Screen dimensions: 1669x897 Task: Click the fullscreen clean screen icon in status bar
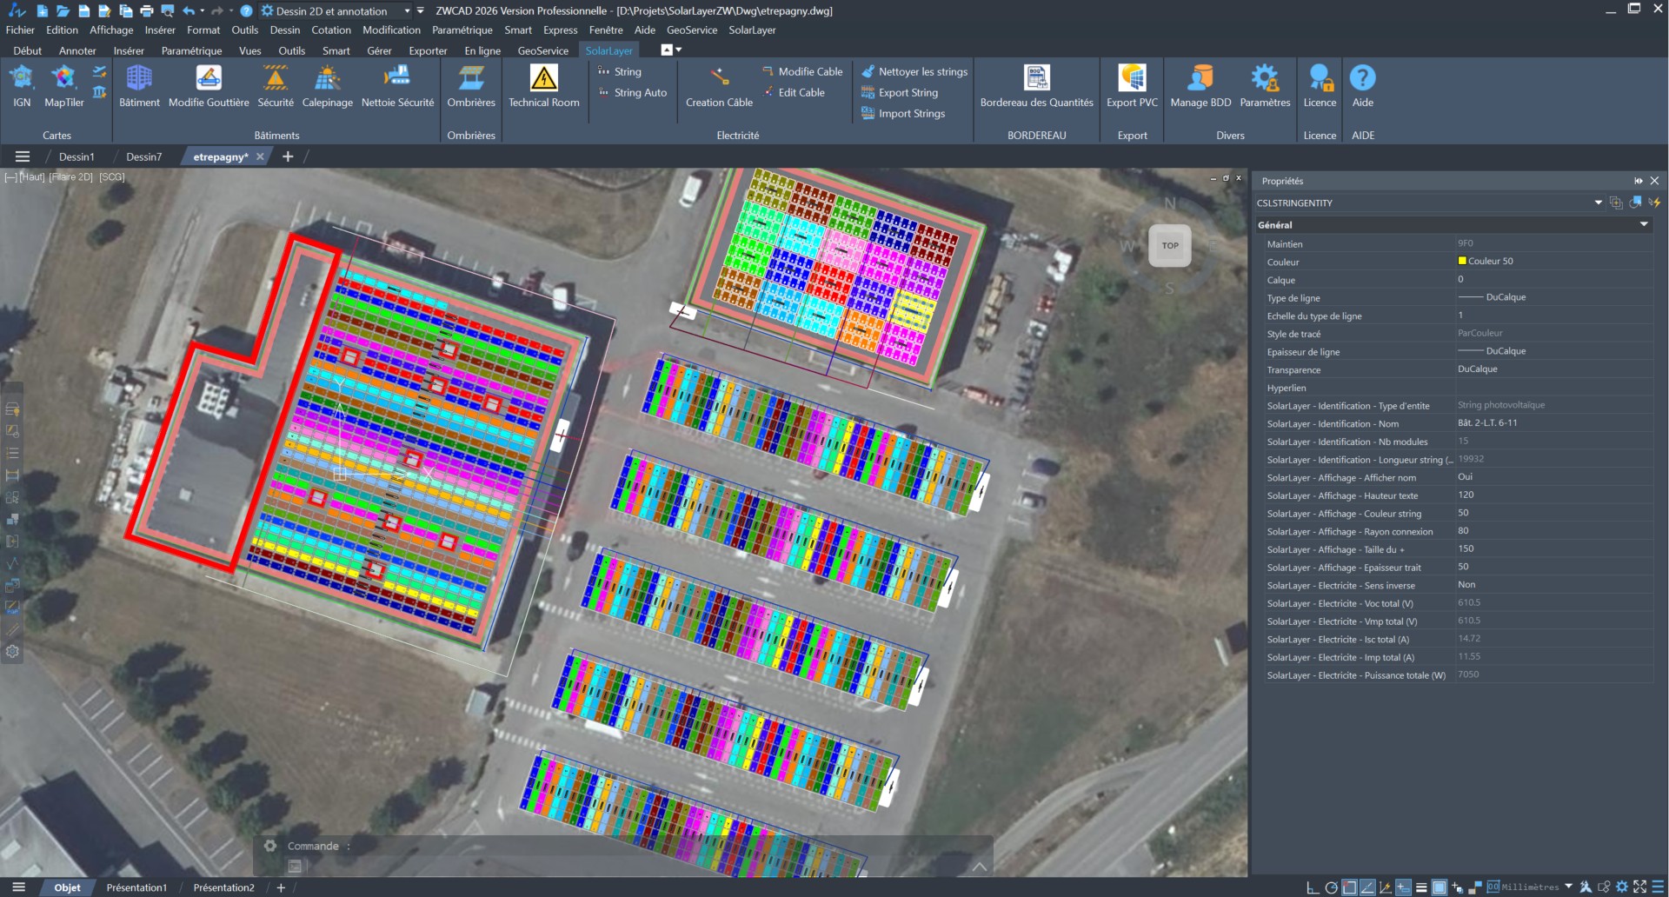click(1639, 887)
